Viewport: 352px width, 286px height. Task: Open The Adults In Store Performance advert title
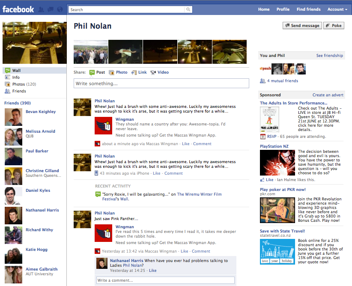pyautogui.click(x=293, y=103)
